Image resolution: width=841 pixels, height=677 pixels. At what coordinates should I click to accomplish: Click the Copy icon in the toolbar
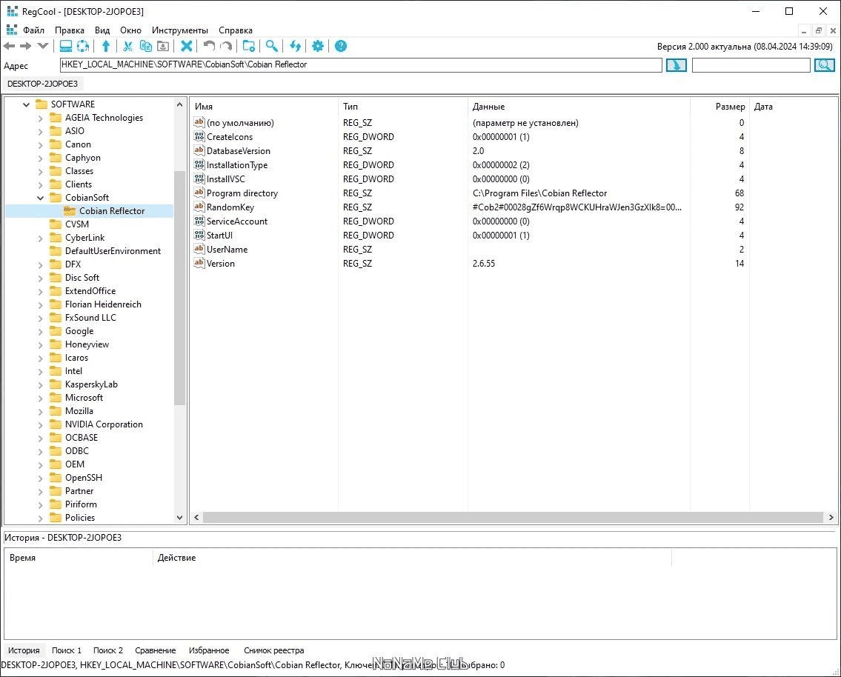pyautogui.click(x=145, y=46)
